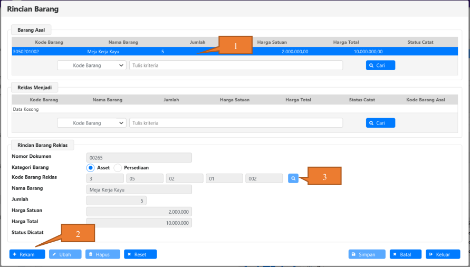Click Cari button in Barang Asal section

click(x=380, y=65)
